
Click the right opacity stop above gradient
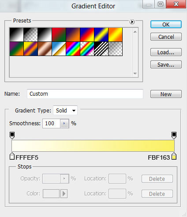(174, 135)
